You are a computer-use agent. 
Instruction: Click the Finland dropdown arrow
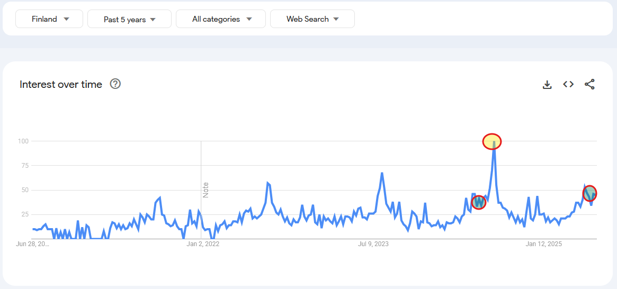point(67,19)
